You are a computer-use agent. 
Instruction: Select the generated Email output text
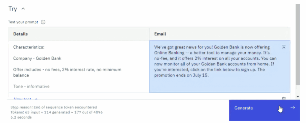[215, 61]
